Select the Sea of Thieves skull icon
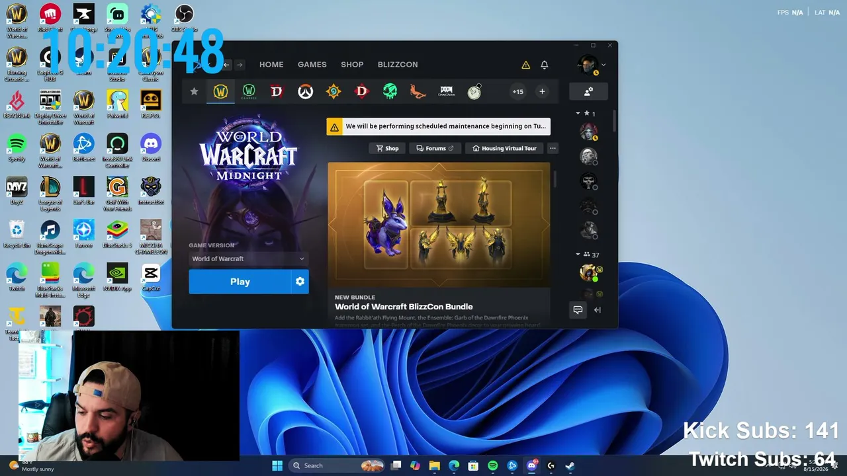 pyautogui.click(x=390, y=92)
